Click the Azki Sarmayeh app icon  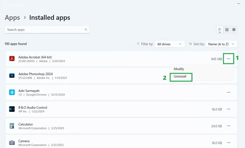12,92
